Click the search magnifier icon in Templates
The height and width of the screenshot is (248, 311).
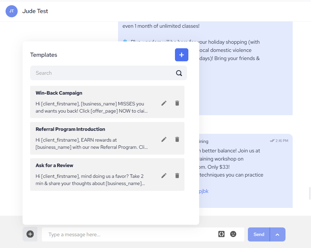pos(179,73)
